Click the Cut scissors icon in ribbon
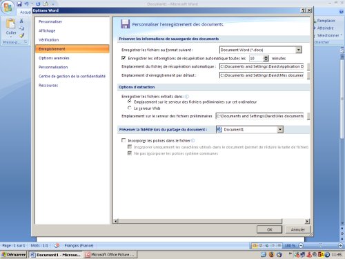 tap(21, 21)
